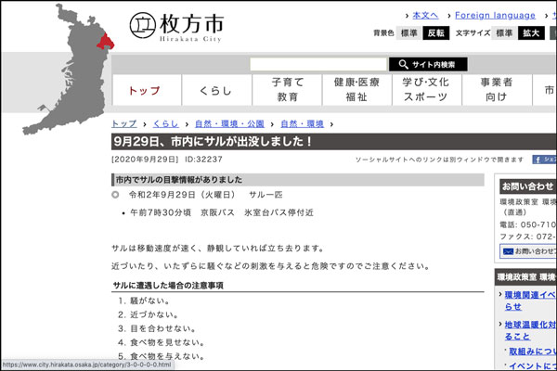Open the 事業者向け navigation tab
The width and height of the screenshot is (557, 371).
497,90
